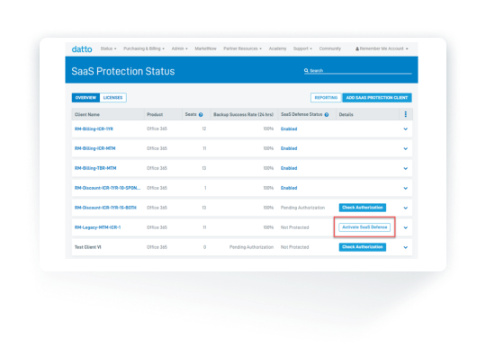The width and height of the screenshot is (486, 364).
Task: Click the SaaS Defense Status header
Action: point(301,114)
